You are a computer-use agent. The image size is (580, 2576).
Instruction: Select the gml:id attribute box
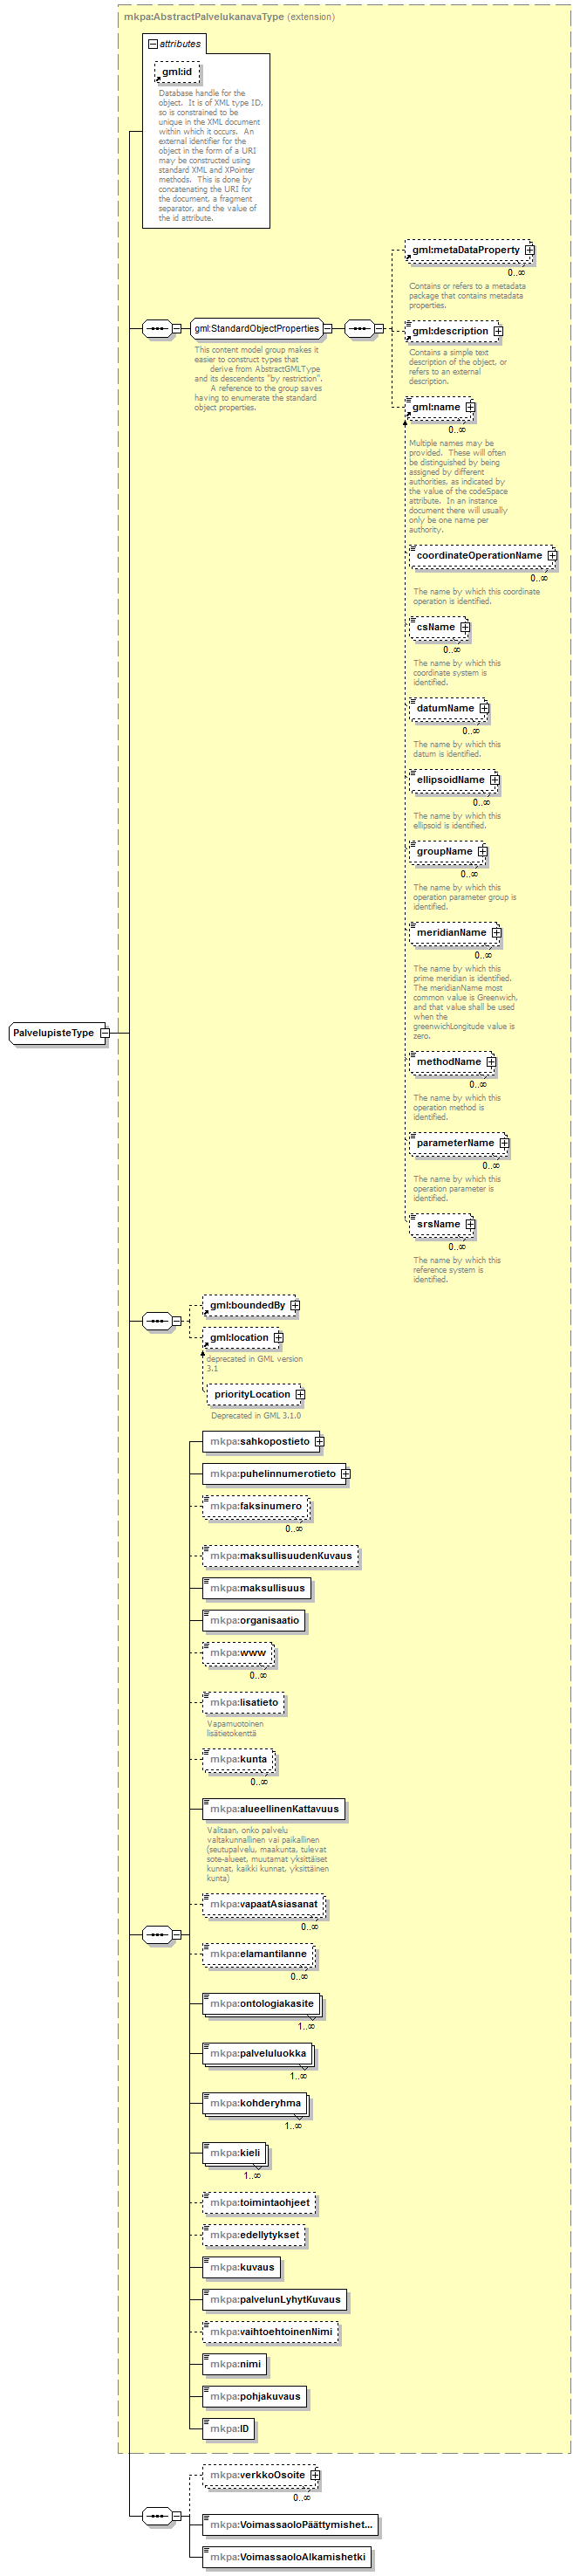tap(177, 72)
